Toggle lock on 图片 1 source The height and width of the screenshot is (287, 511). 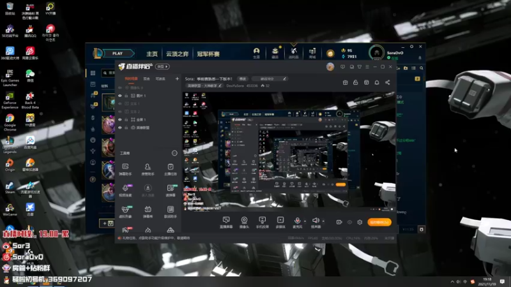pyautogui.click(x=126, y=96)
